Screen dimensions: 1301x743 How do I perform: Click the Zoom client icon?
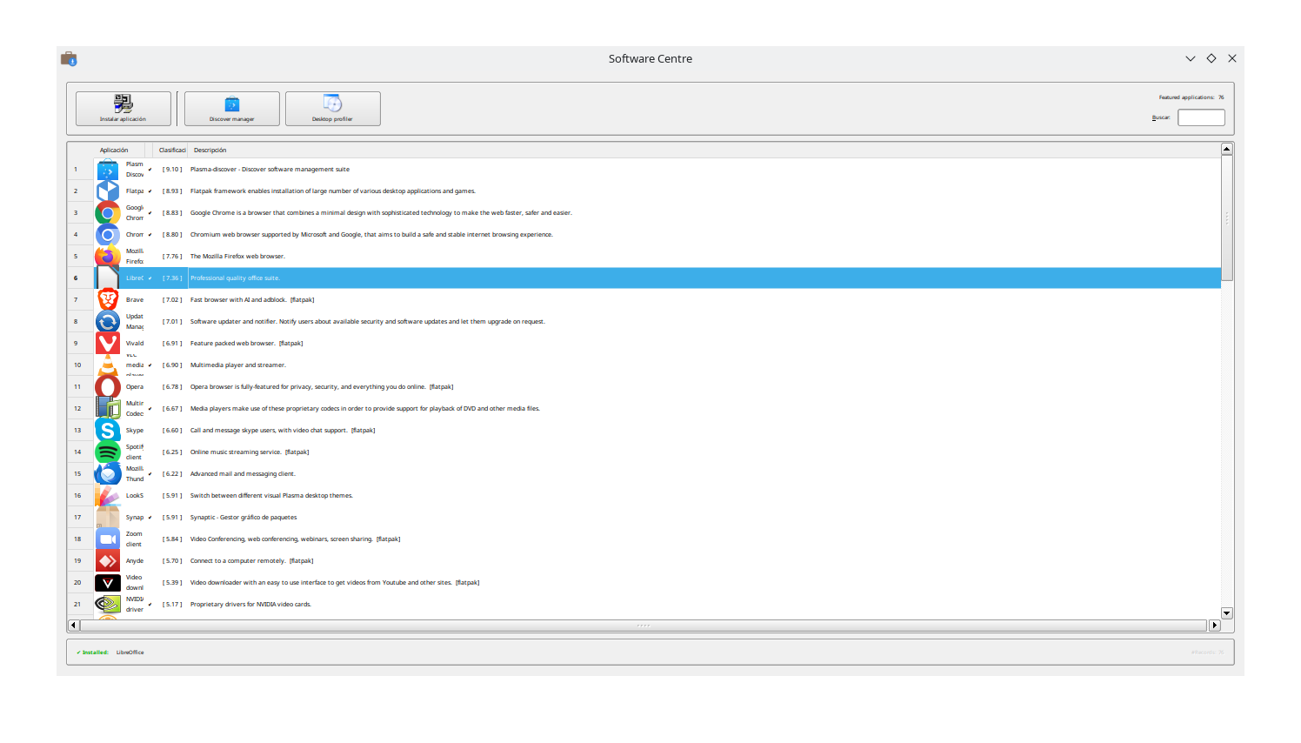[x=108, y=539]
